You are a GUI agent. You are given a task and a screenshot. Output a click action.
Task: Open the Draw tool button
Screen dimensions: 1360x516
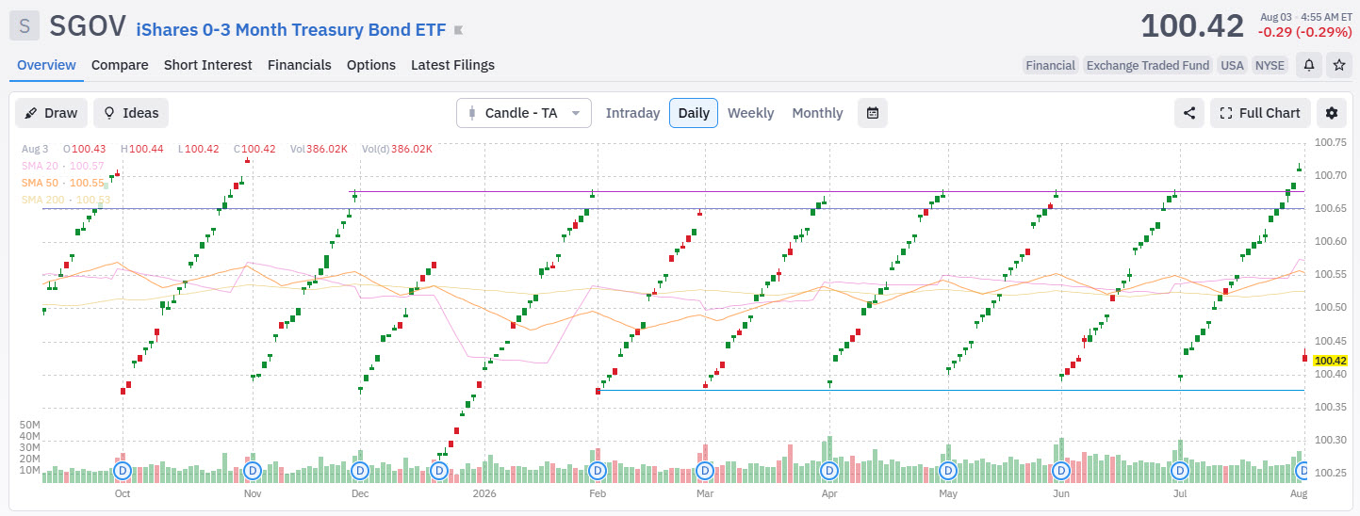(51, 113)
